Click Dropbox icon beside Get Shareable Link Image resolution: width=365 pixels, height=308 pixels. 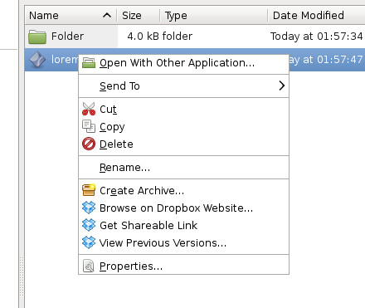(x=89, y=225)
